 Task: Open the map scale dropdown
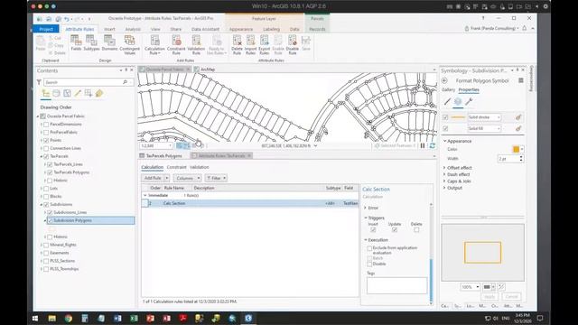pos(170,146)
